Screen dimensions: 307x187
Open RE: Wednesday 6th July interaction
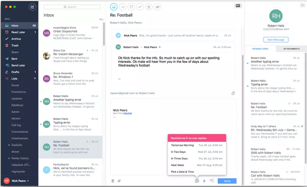(275, 132)
